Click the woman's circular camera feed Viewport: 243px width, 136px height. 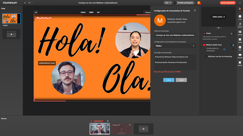133,40
